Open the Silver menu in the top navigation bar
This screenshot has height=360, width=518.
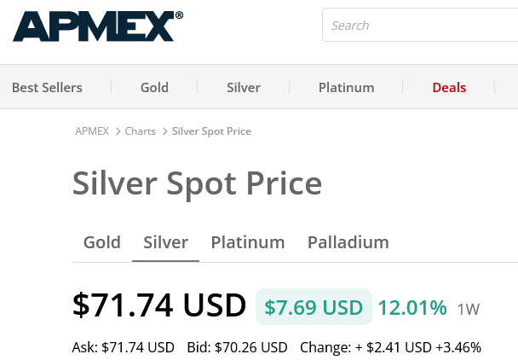pyautogui.click(x=244, y=87)
